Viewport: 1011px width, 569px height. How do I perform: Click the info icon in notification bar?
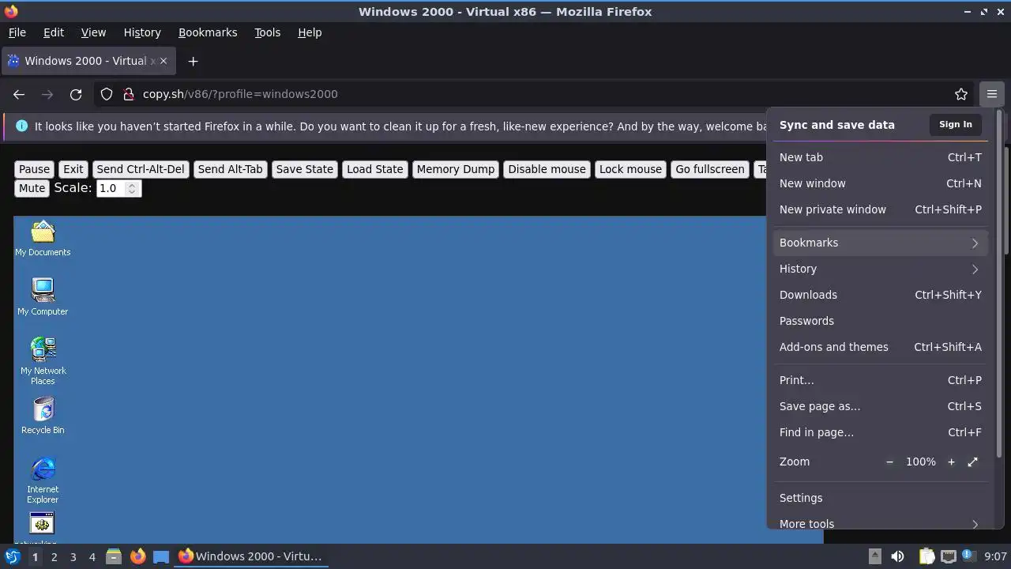(21, 126)
